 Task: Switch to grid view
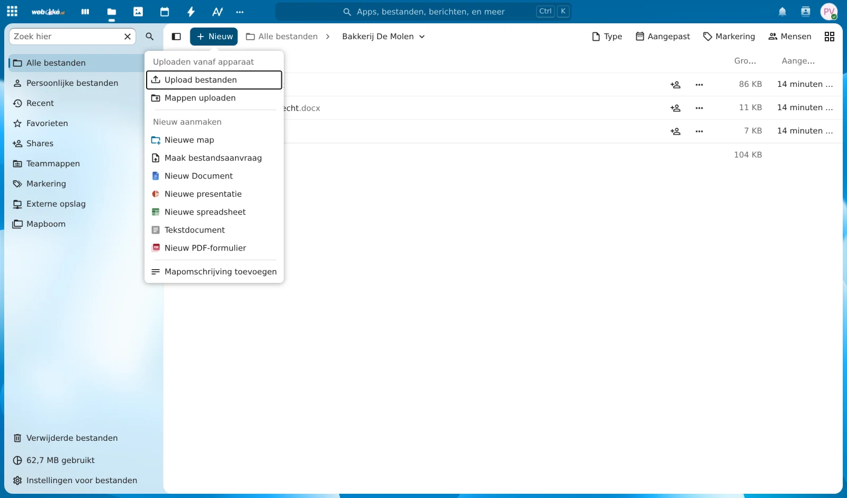830,37
